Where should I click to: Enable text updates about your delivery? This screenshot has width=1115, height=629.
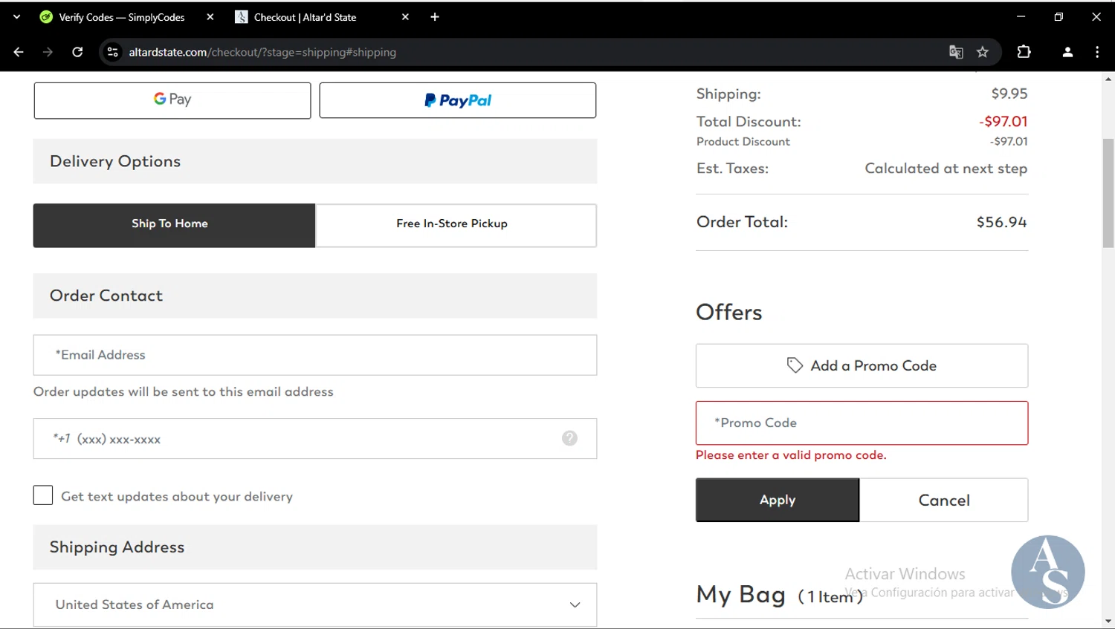(43, 495)
